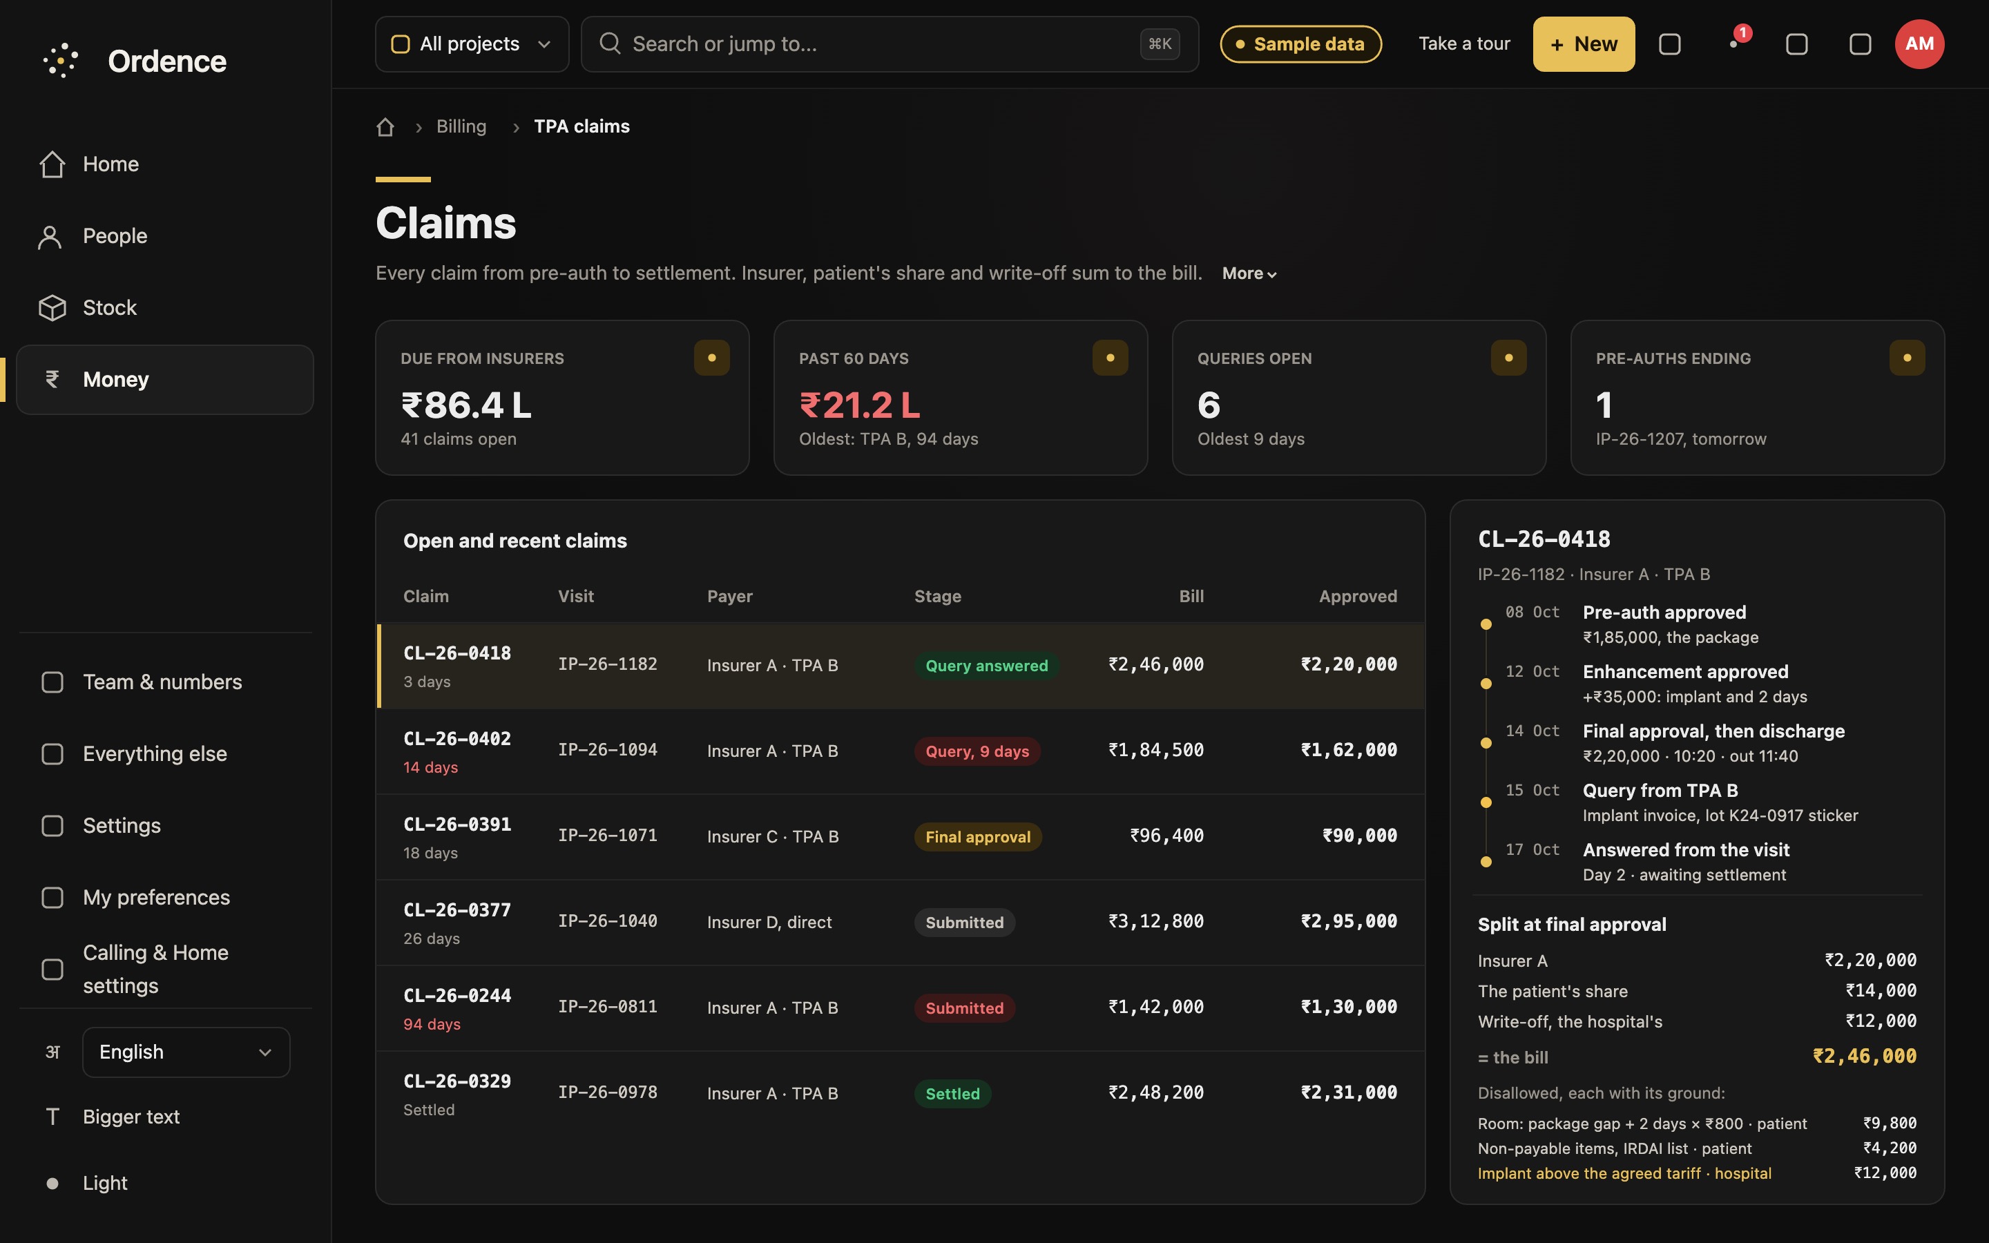Open Calling & Home settings
Image resolution: width=1989 pixels, height=1243 pixels.
point(164,968)
